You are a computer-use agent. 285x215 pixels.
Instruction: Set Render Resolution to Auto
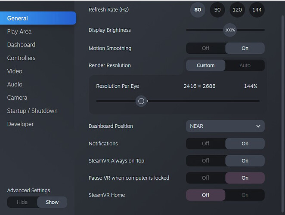pos(245,65)
